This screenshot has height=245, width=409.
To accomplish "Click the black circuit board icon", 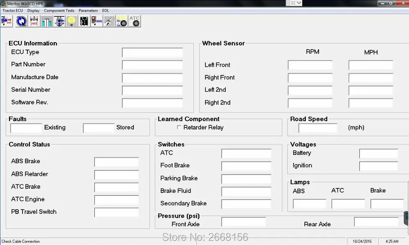I will (84, 21).
